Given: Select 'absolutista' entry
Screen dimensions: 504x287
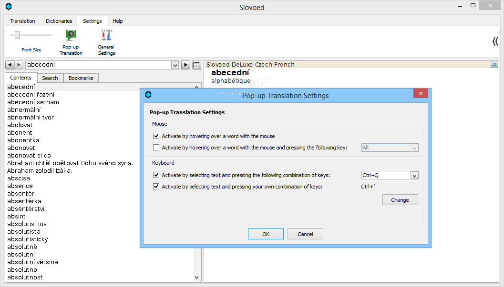Looking at the screenshot, I should point(24,231).
